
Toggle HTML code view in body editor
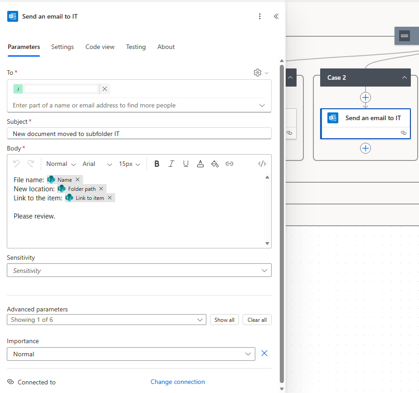(x=262, y=164)
